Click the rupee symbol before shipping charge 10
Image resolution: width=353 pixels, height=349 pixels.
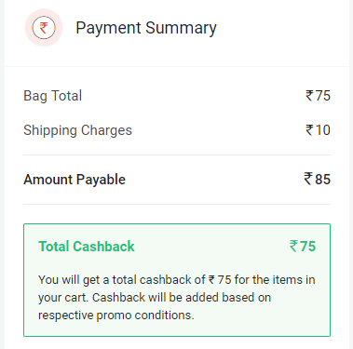309,130
